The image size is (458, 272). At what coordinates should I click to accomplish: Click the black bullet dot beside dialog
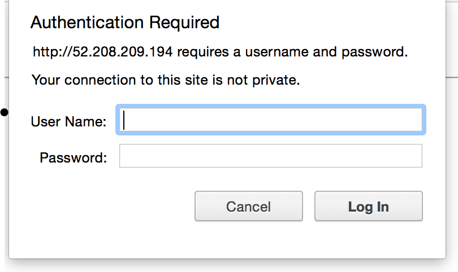[4, 112]
